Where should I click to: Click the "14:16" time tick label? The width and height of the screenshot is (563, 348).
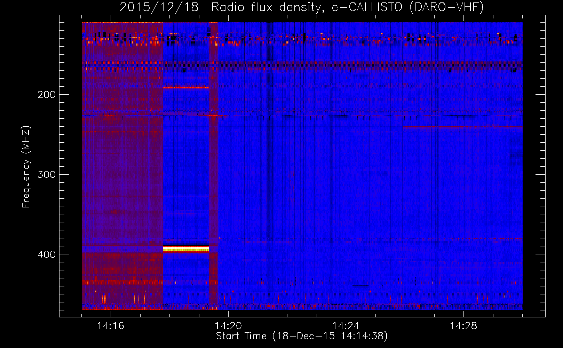tap(111, 326)
